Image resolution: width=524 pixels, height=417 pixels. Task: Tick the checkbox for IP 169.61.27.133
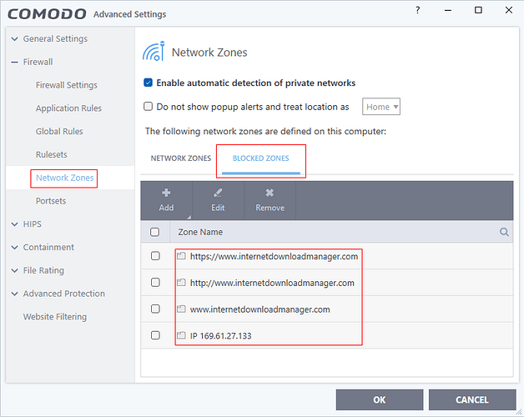point(155,335)
